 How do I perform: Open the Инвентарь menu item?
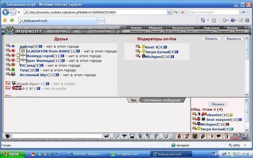pyautogui.click(x=138, y=31)
